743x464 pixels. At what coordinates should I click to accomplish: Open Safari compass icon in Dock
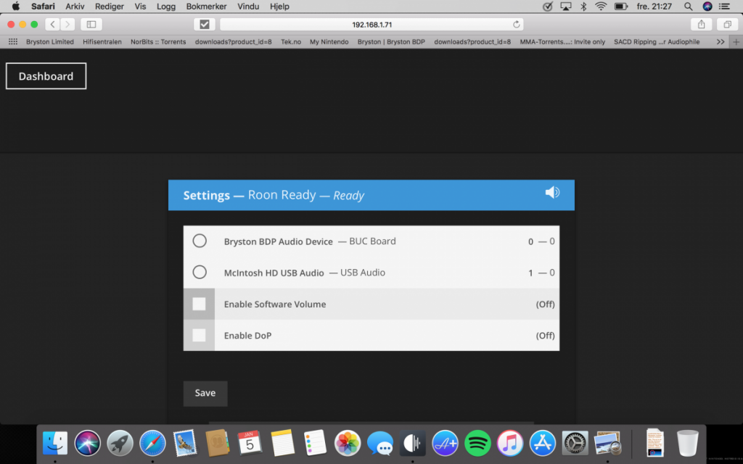pyautogui.click(x=152, y=443)
